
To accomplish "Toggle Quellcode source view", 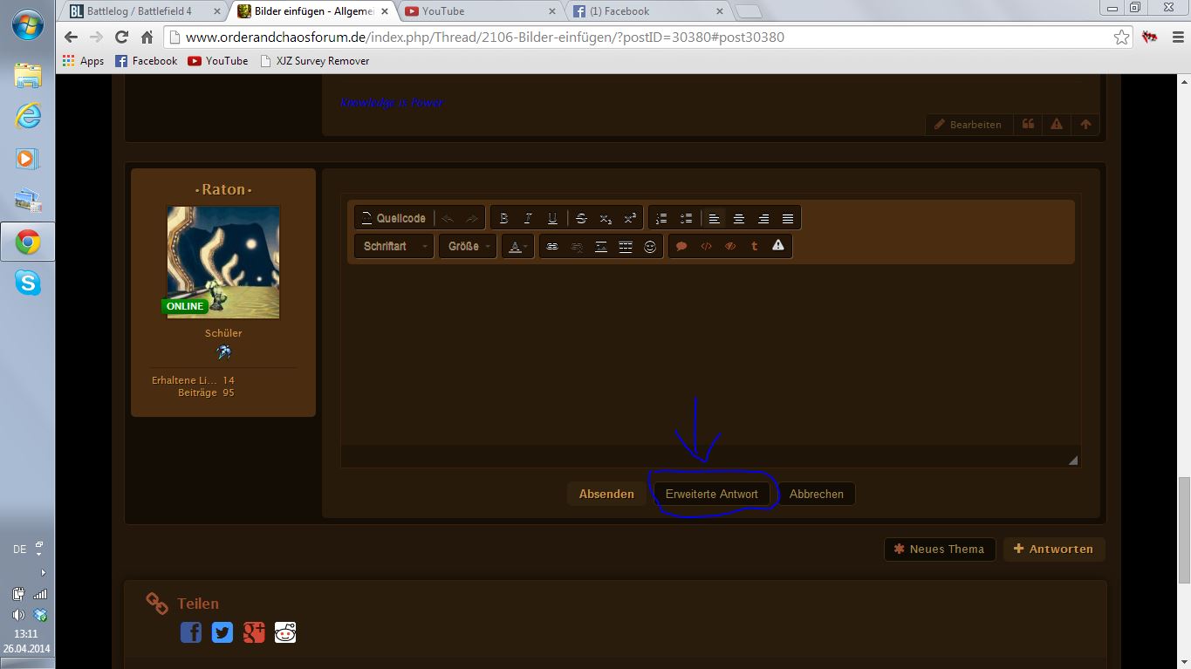I will pos(394,218).
